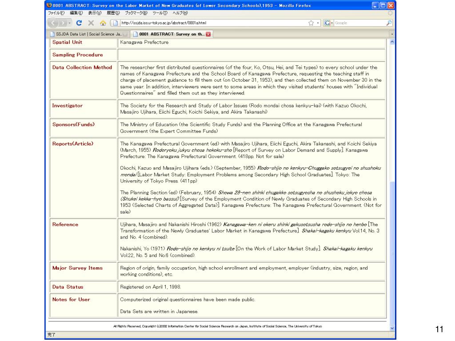Bookmark this page with the star icon
The image size is (455, 341).
tap(311, 23)
